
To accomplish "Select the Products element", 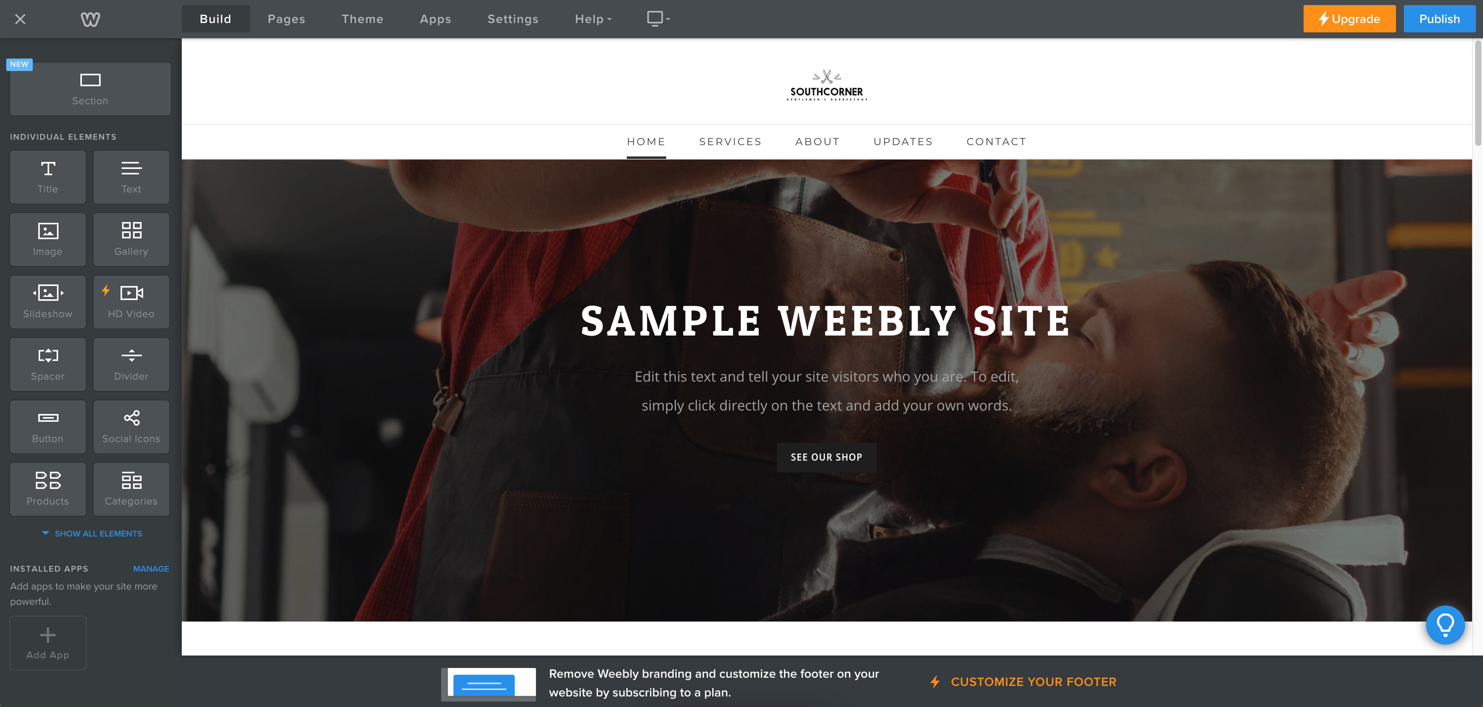I will point(48,489).
